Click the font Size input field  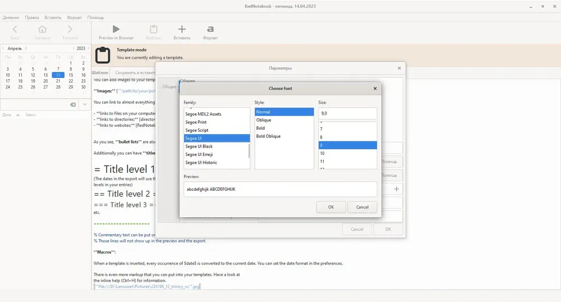point(347,113)
